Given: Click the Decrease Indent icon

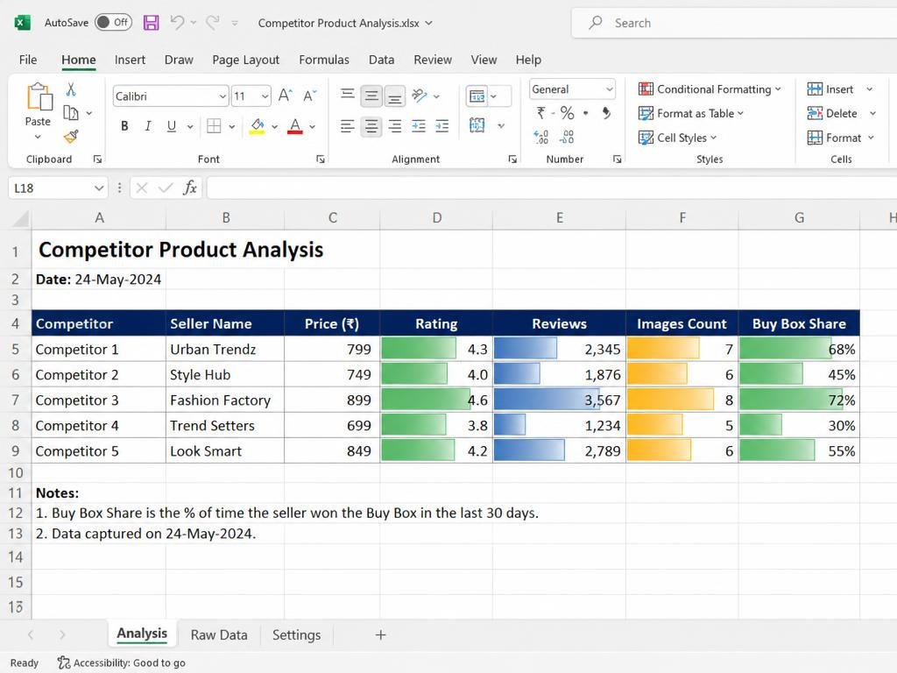Looking at the screenshot, I should [419, 126].
